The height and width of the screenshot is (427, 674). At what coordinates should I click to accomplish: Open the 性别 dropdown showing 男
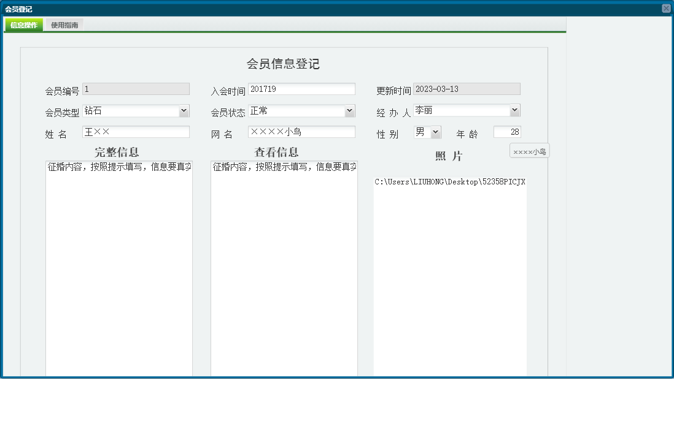422,131
